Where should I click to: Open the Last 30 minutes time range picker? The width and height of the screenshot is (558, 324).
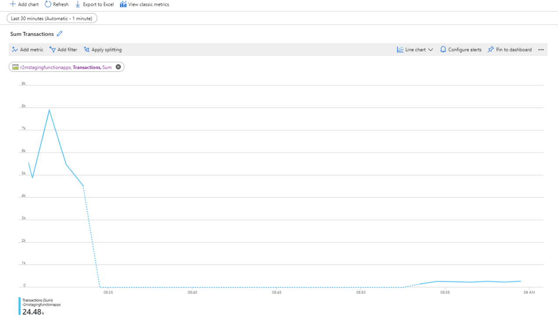(x=52, y=18)
